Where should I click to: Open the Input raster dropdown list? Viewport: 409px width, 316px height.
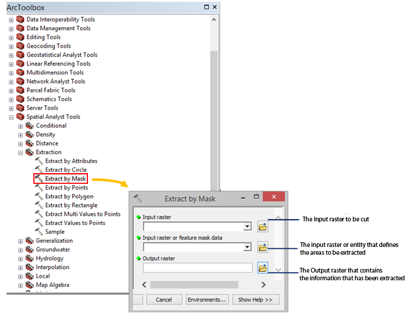(247, 227)
